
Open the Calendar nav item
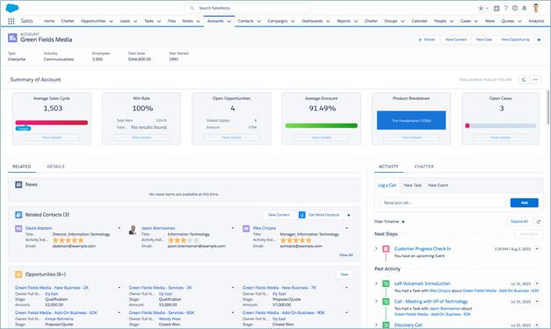click(419, 21)
